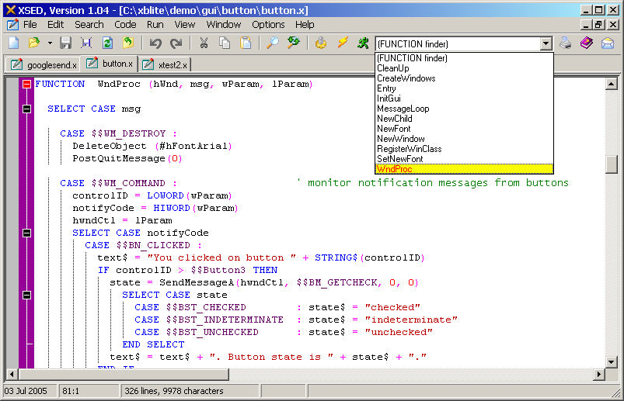
Task: Choose MessageLoop in the function list
Action: [464, 109]
